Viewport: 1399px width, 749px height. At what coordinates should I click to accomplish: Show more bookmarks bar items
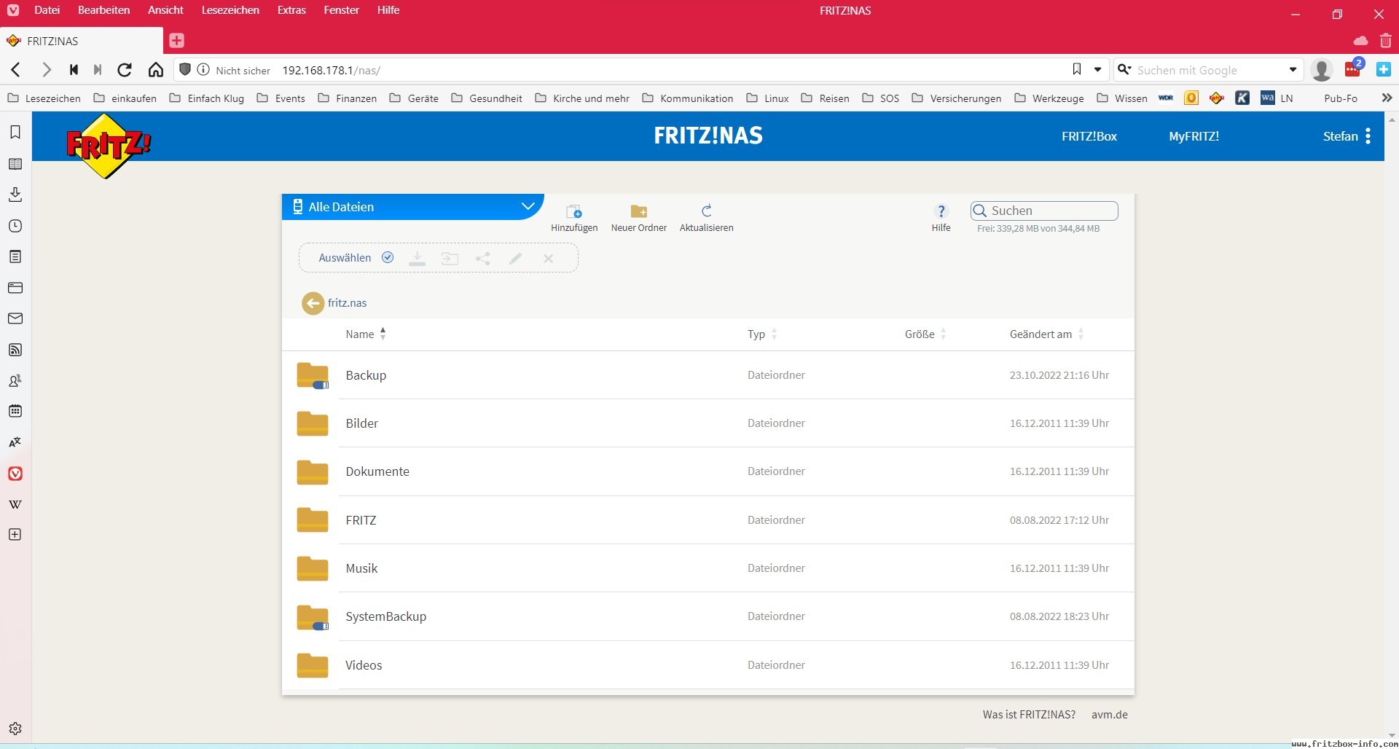1387,98
